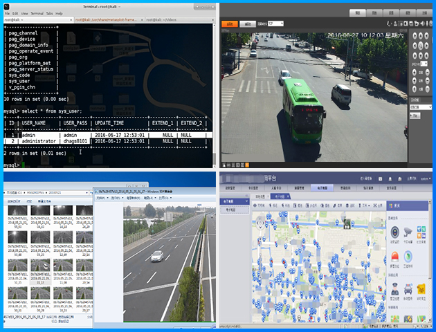Click the speaker audio icon in camera toolbar
Viewport: 436px width, 332px height.
422,24
